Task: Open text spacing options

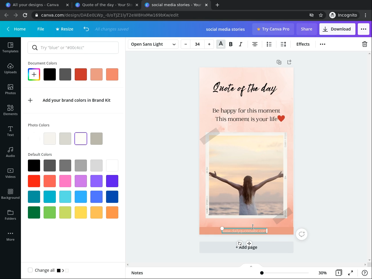Action: click(283, 44)
